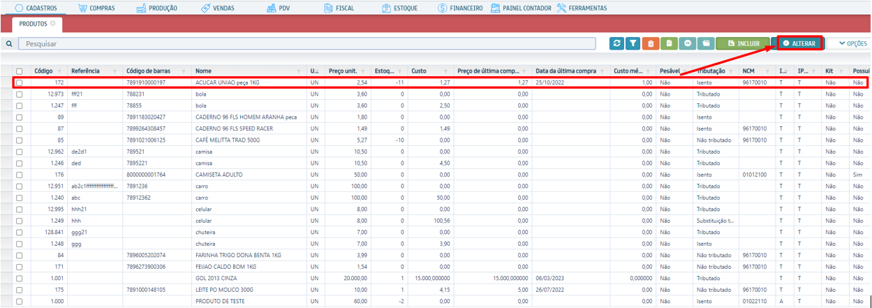
Task: Click reference de2d1 cell
Action: coord(80,152)
